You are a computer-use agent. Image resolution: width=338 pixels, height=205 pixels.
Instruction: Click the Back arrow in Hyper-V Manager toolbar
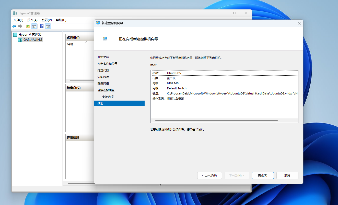pos(14,26)
